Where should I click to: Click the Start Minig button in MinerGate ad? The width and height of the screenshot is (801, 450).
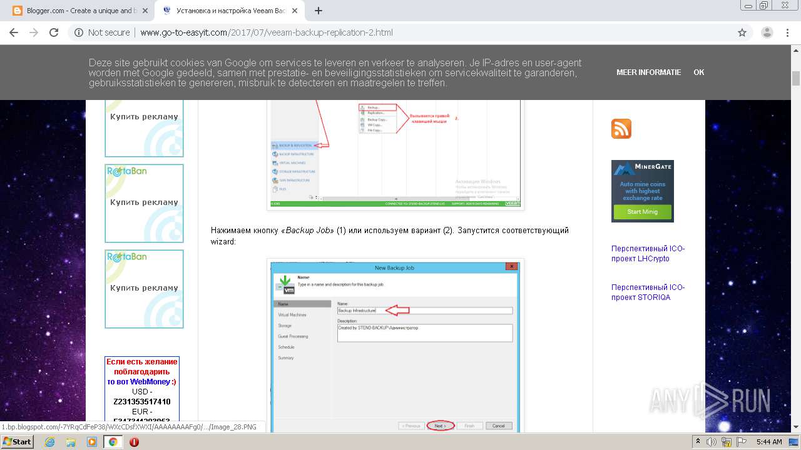pyautogui.click(x=642, y=212)
